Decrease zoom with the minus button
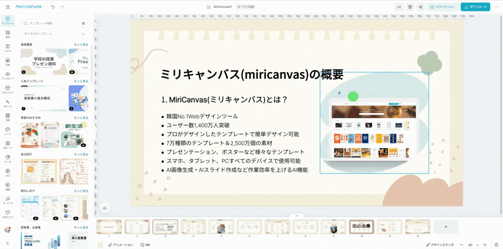This screenshot has height=249, width=503. [461, 245]
